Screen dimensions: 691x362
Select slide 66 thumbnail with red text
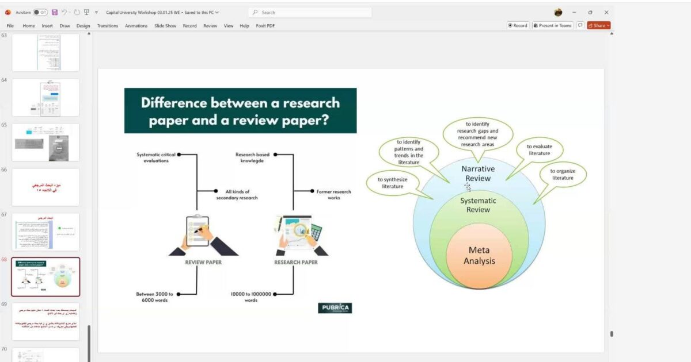coord(45,187)
